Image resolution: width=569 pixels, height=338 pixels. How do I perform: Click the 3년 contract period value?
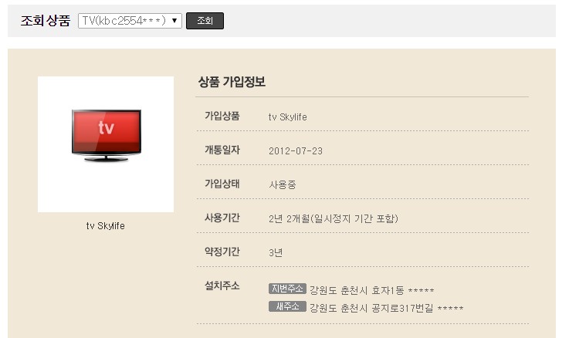point(276,253)
